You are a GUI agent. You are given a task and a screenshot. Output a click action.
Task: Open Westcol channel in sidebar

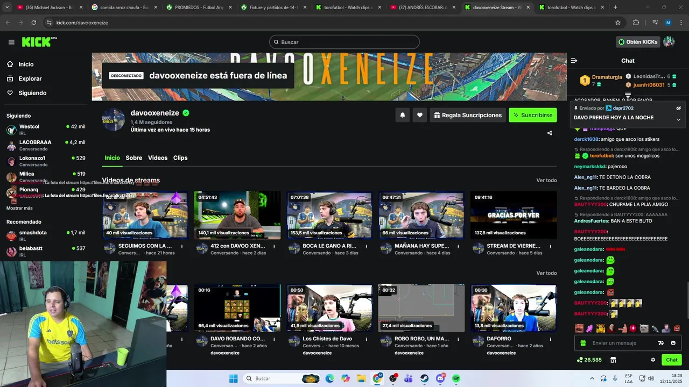46,130
